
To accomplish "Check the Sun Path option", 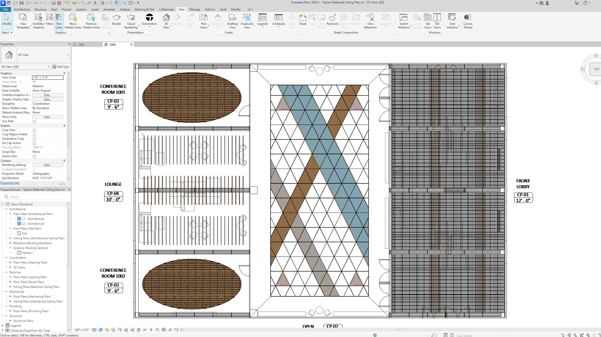I will point(34,122).
